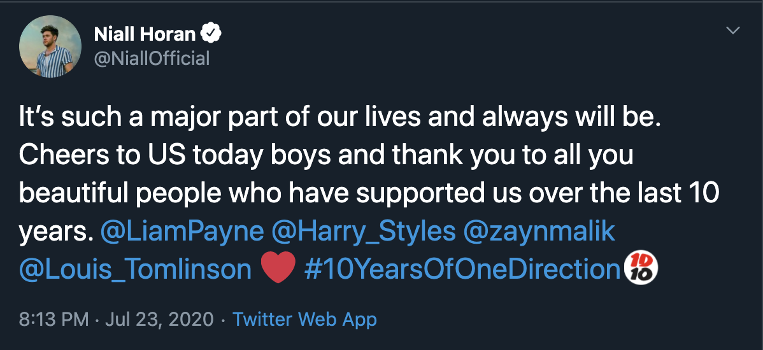Screen dimensions: 763x350
Task: Open the @Louis_Tomlinson mention link
Action: (x=135, y=269)
